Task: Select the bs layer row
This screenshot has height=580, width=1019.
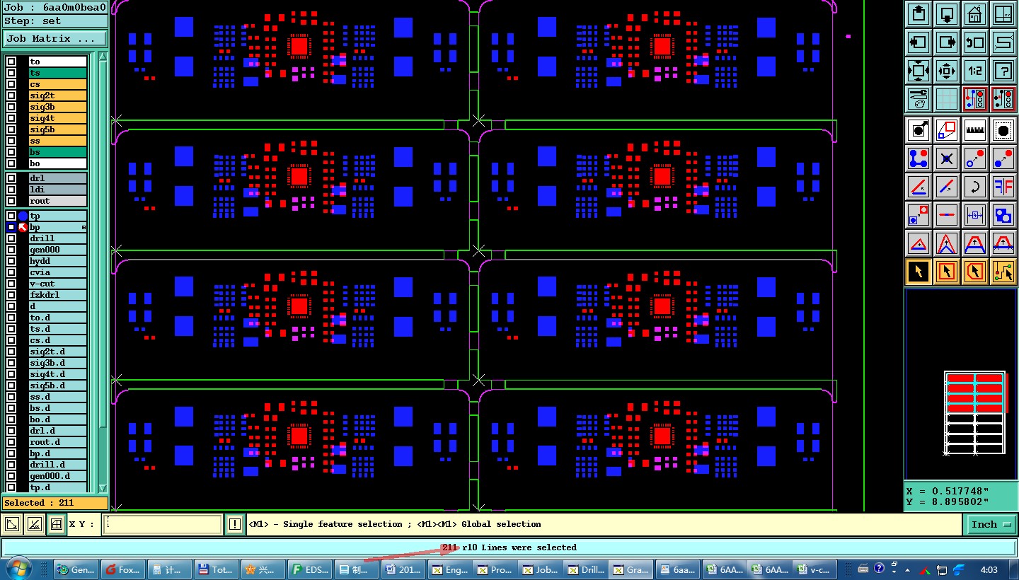Action: 58,152
